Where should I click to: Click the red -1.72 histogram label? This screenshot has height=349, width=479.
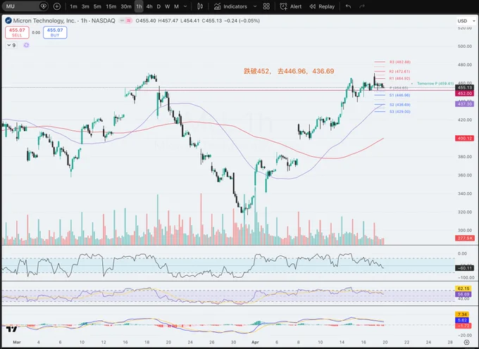click(462, 326)
